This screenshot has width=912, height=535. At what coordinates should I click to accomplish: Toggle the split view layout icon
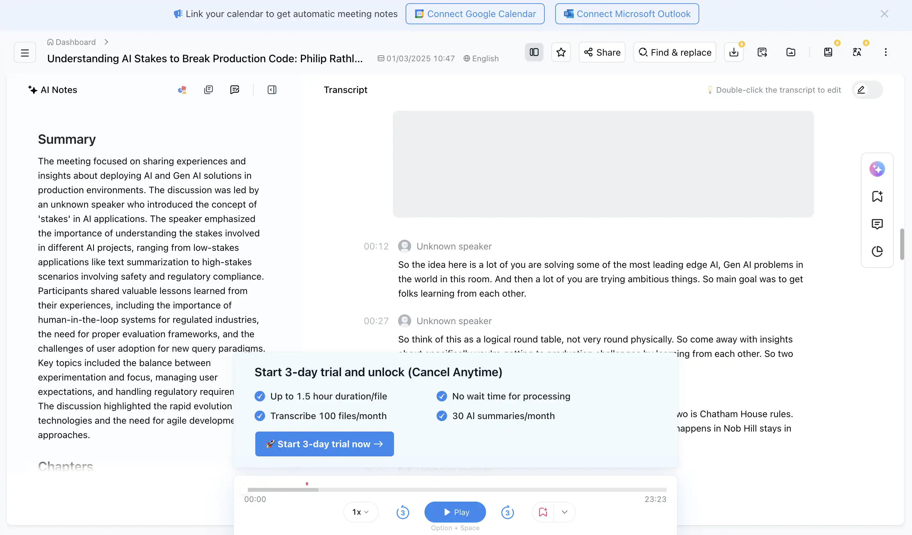point(534,52)
